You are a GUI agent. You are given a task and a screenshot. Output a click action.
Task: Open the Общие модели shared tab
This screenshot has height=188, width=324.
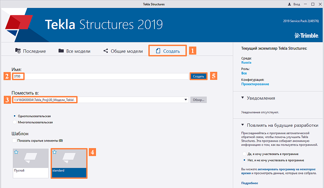[123, 51]
